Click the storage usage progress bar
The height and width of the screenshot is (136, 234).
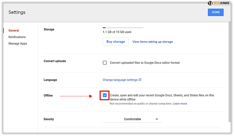click(123, 28)
